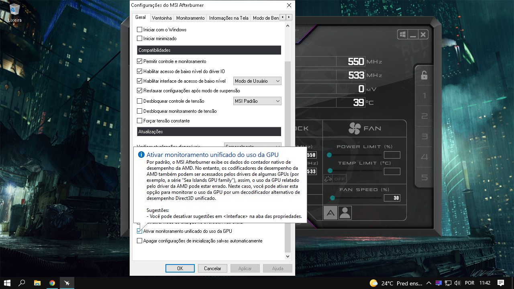Uncheck 'Restaurar configurações após modo de suspensão'
Image resolution: width=514 pixels, height=289 pixels.
[x=140, y=91]
